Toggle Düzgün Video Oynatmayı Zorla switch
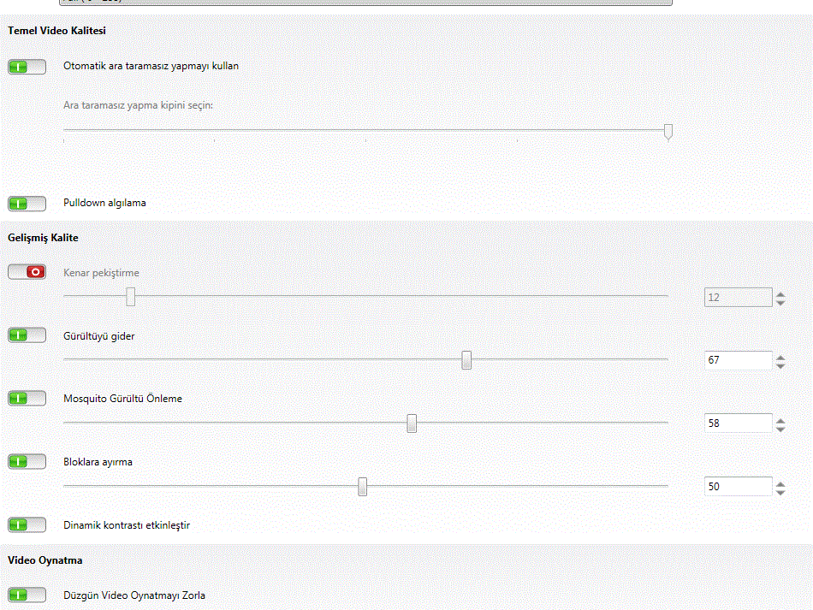The image size is (813, 610). (x=27, y=595)
